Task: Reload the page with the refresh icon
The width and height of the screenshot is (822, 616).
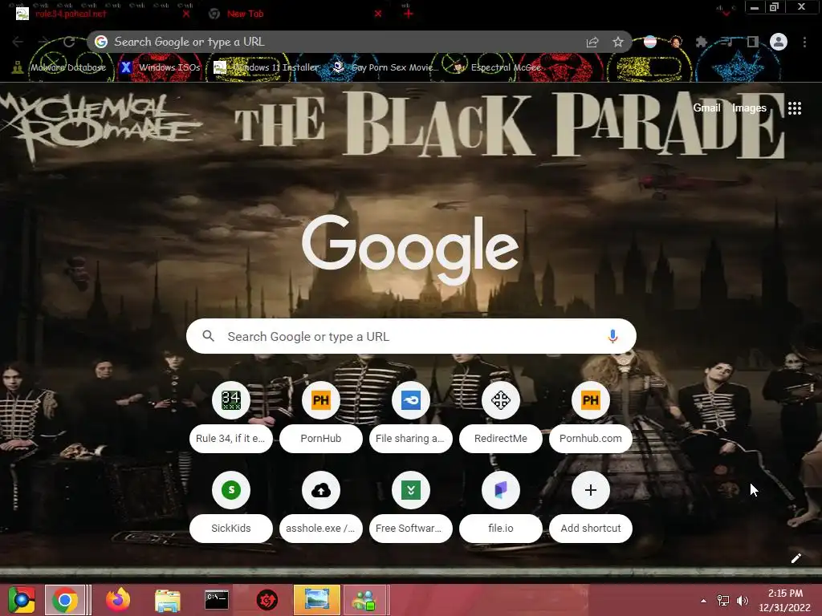Action: [69, 42]
